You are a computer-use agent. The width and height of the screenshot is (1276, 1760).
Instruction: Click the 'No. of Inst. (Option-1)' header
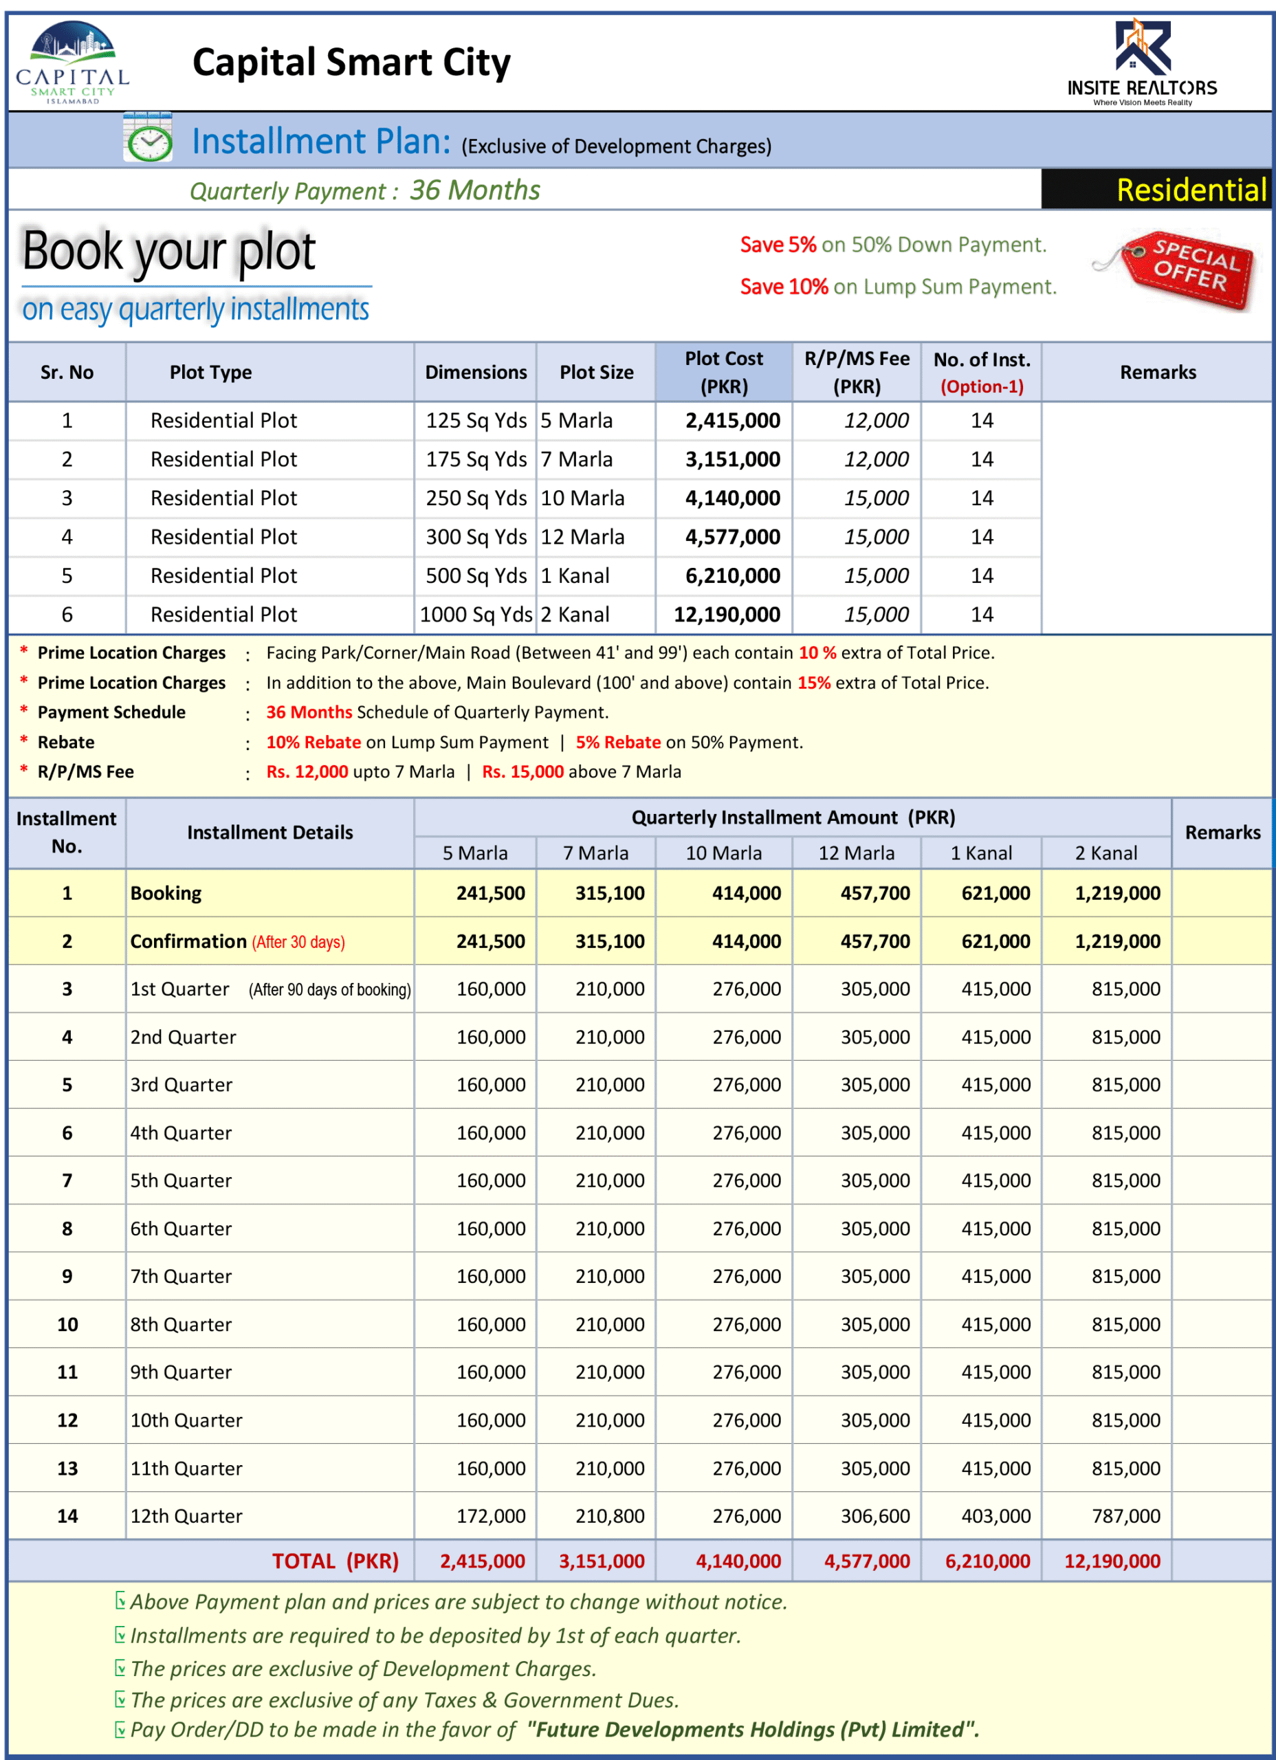[x=982, y=373]
